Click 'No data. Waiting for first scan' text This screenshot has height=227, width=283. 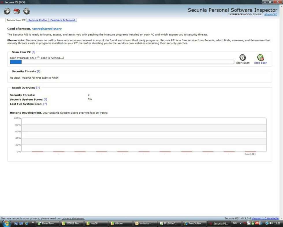[34, 78]
